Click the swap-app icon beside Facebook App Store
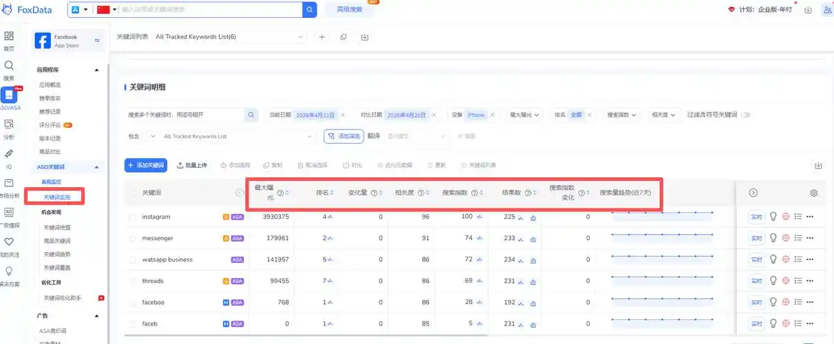Screen dimensions: 834x344 97,41
